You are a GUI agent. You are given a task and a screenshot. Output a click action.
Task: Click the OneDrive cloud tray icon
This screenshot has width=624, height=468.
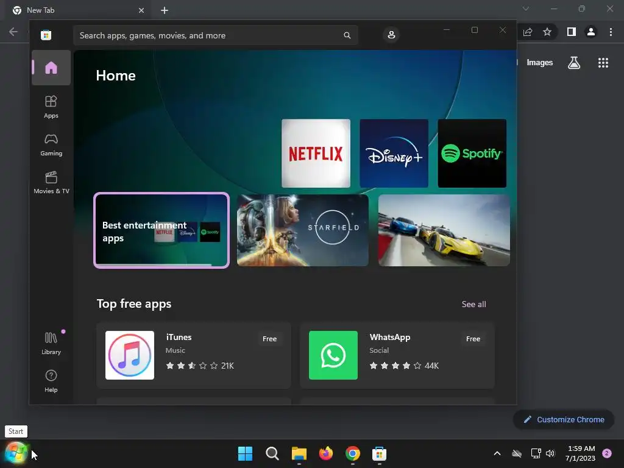517,453
